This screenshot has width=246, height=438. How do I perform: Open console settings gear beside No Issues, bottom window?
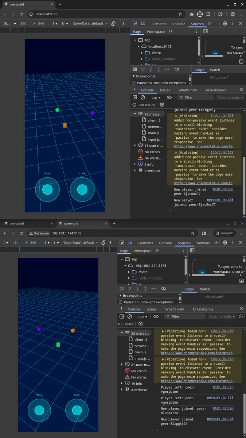(141, 324)
